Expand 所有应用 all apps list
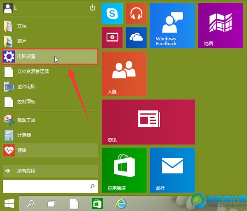The width and height of the screenshot is (247, 211). point(50,171)
